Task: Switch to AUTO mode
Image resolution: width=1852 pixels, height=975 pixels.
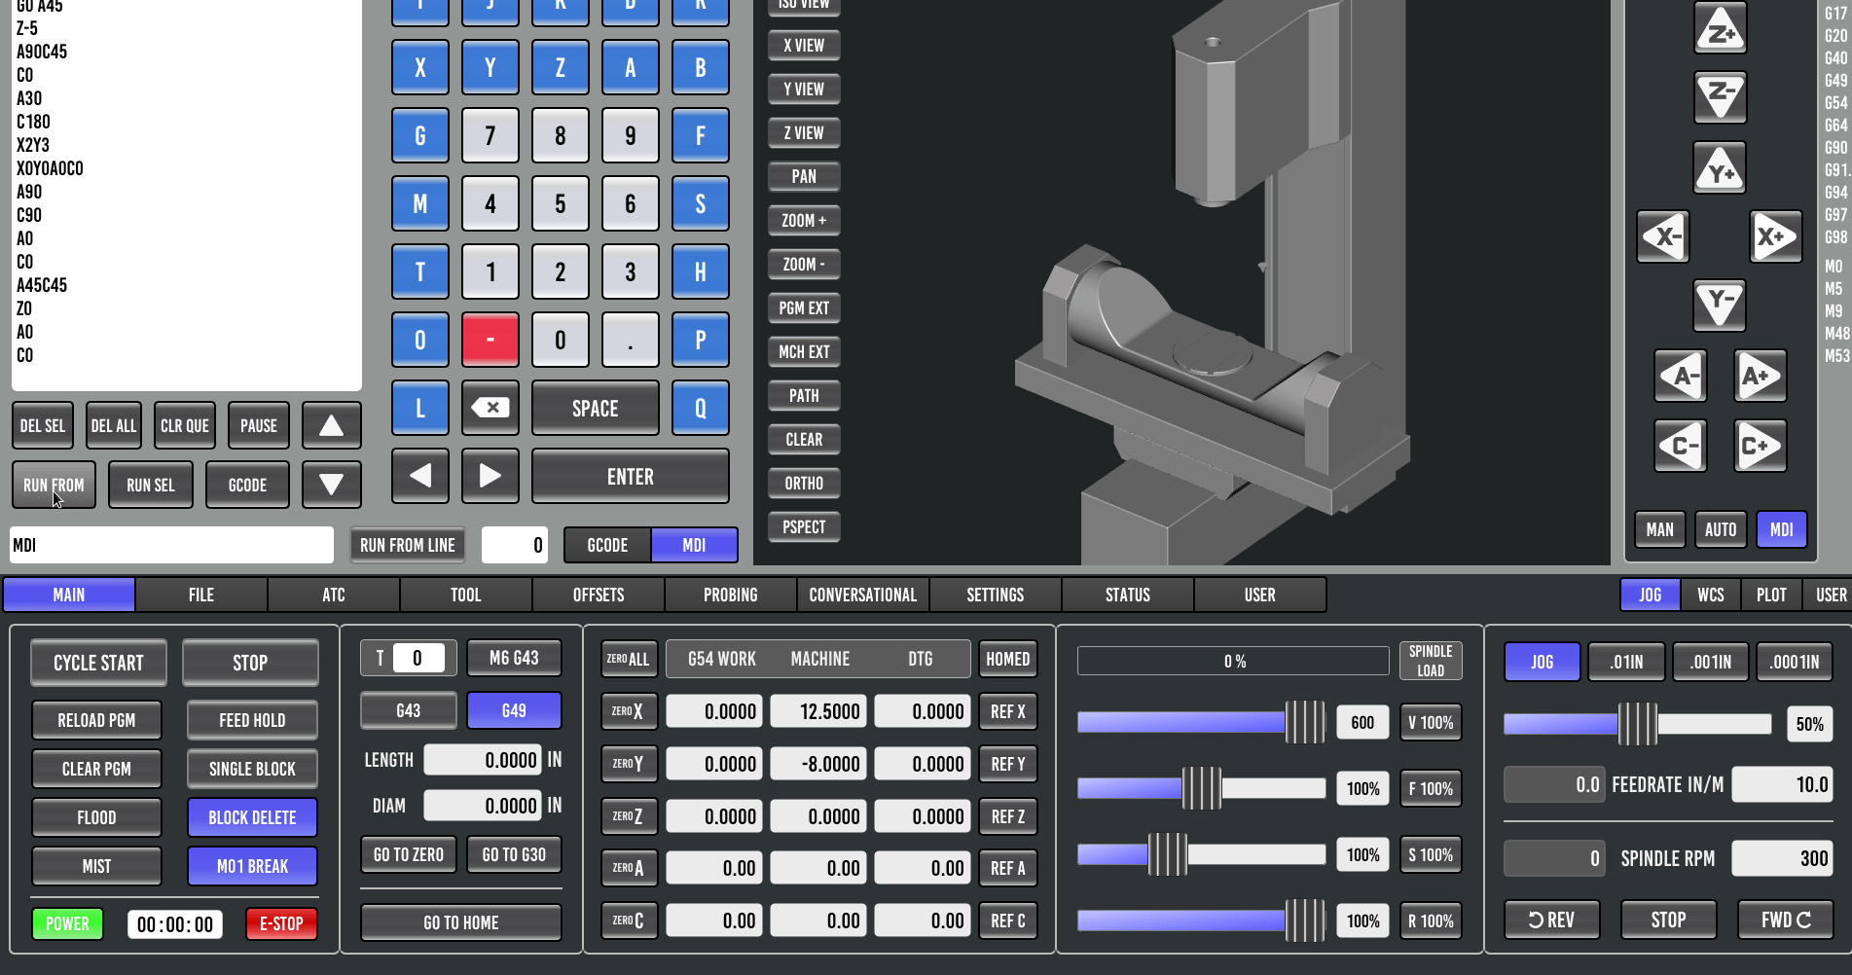Action: 1720,529
